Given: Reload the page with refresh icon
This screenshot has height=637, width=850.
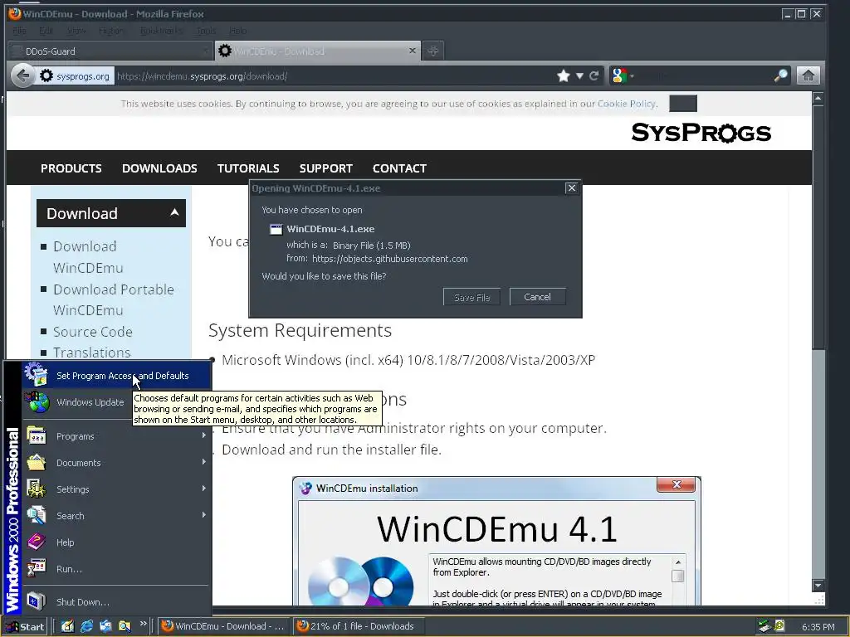Looking at the screenshot, I should (594, 75).
